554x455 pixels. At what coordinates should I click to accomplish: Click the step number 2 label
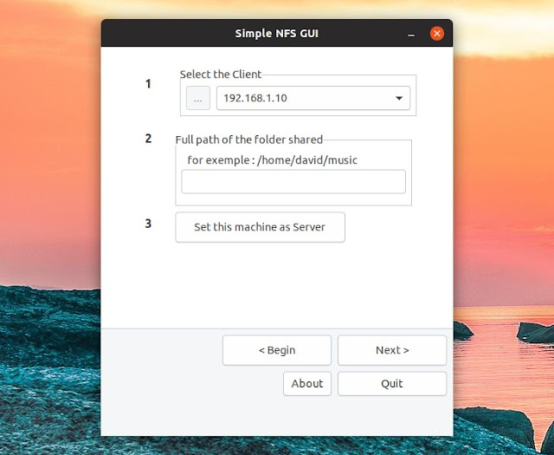(x=148, y=139)
